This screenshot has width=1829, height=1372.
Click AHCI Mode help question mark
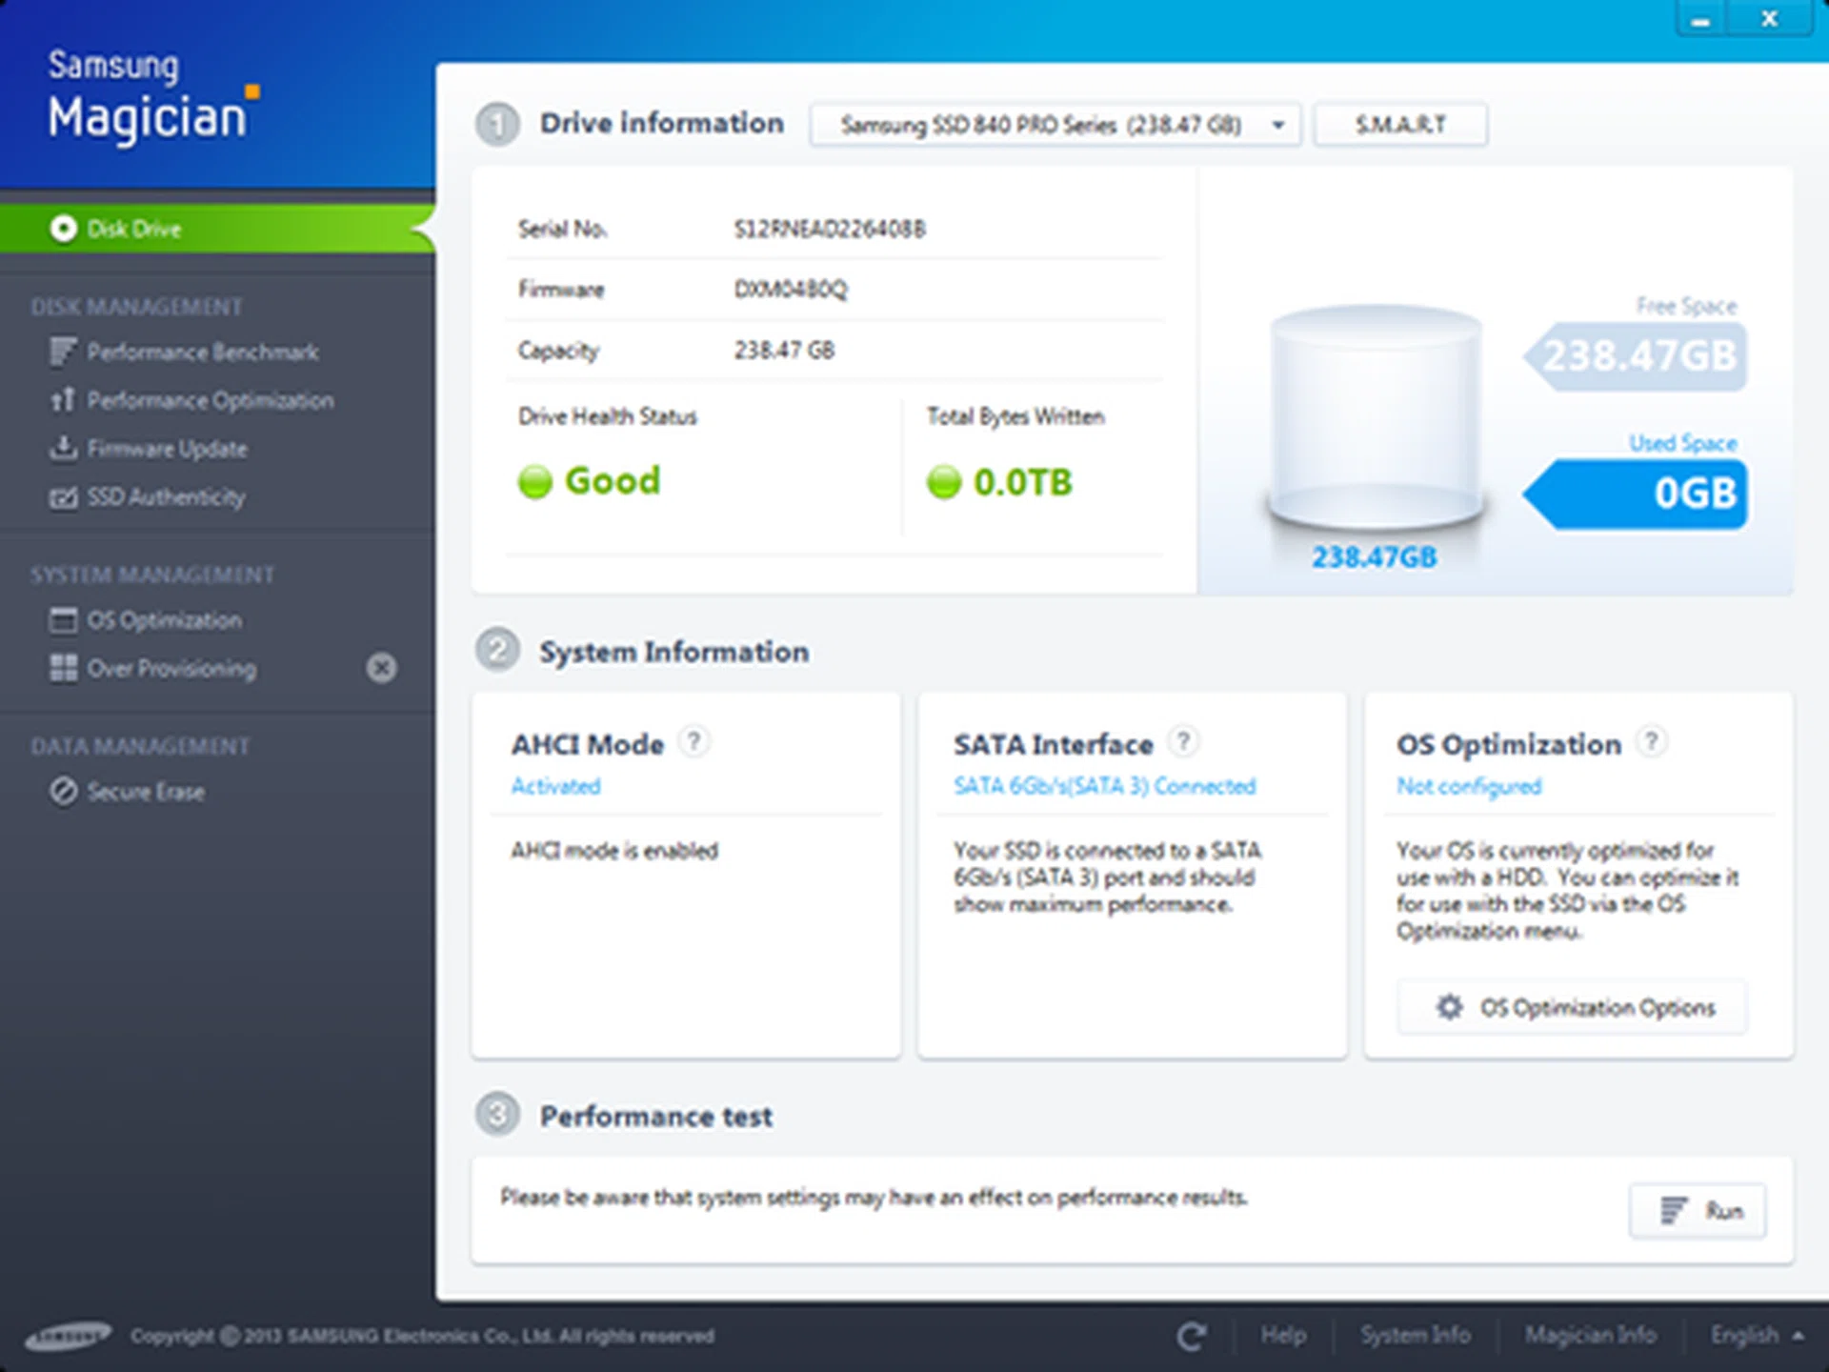pyautogui.click(x=694, y=741)
